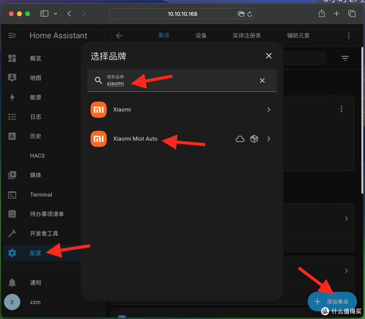
Task: Click the Xiaomi brand logo
Action: (99, 110)
